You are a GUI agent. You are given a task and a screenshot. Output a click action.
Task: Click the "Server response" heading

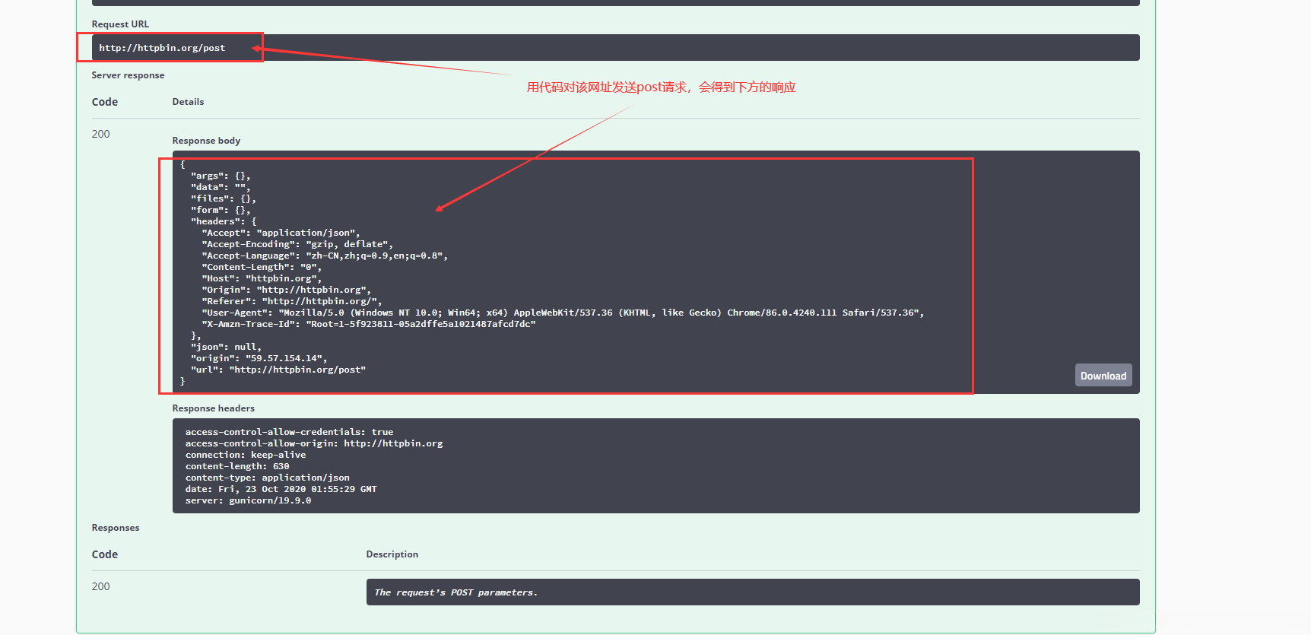point(128,75)
